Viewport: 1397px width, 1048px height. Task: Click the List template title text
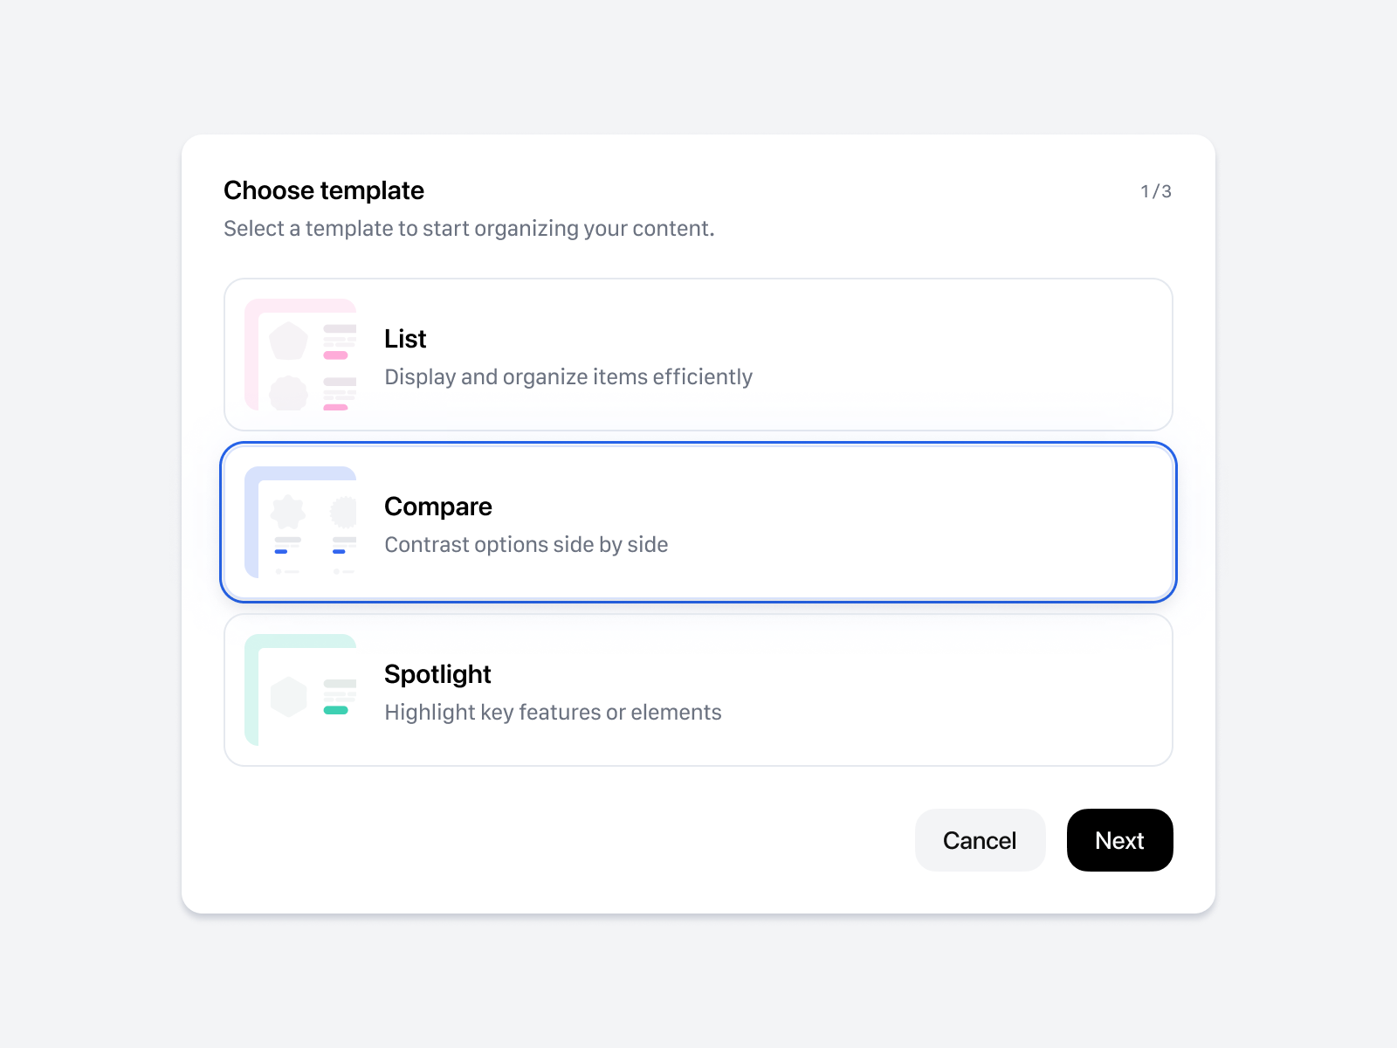[x=404, y=339]
